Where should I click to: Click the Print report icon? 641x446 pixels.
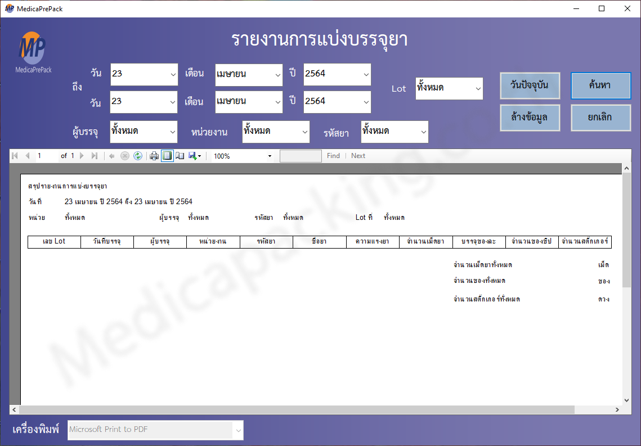point(154,156)
